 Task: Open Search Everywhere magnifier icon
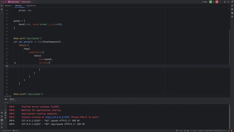tap(229, 2)
